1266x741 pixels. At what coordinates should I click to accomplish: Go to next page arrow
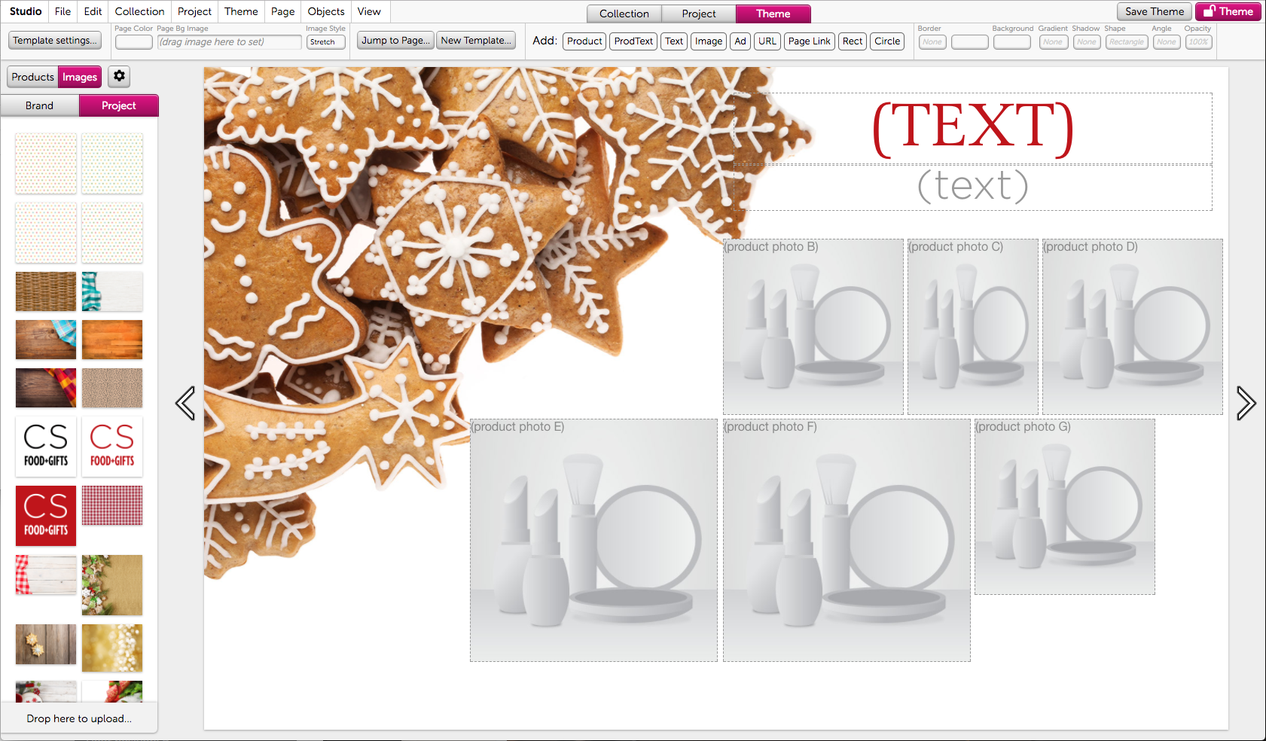tap(1246, 403)
